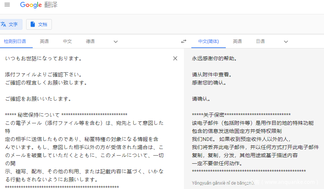
Task: Open the hamburger main menu
Action: (7, 5)
